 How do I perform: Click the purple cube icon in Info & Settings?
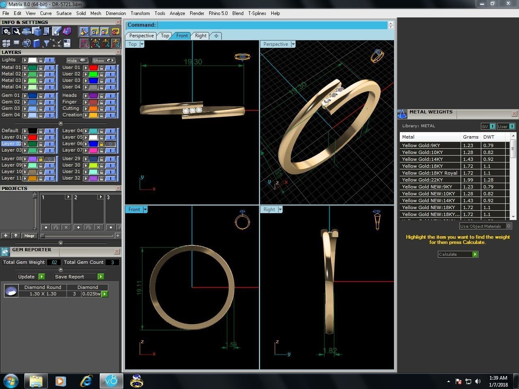pos(67,31)
